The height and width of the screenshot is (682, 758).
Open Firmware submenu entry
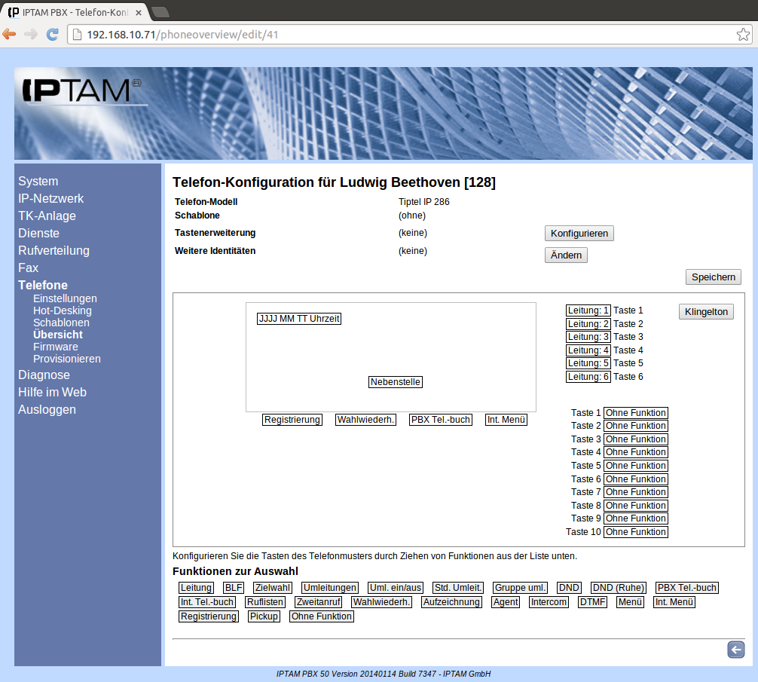click(x=55, y=347)
